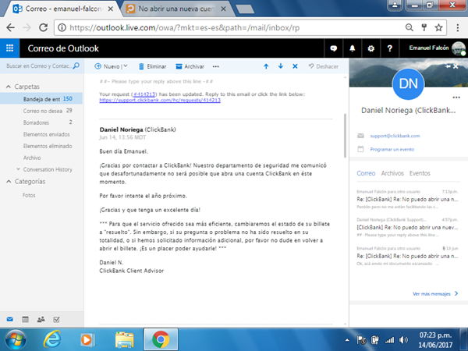Click Programar un evento link
The height and width of the screenshot is (351, 468).
(392, 149)
